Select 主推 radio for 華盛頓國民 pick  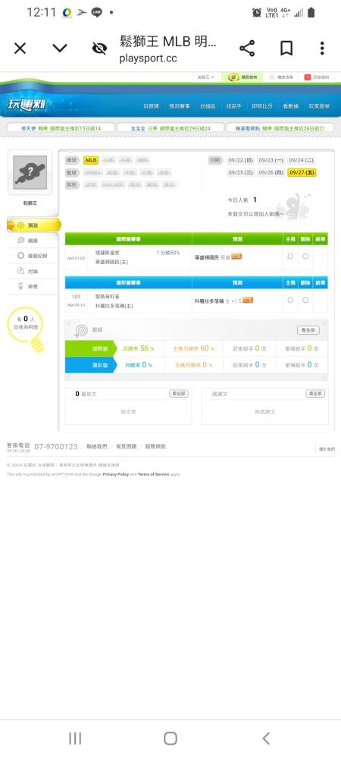290,257
